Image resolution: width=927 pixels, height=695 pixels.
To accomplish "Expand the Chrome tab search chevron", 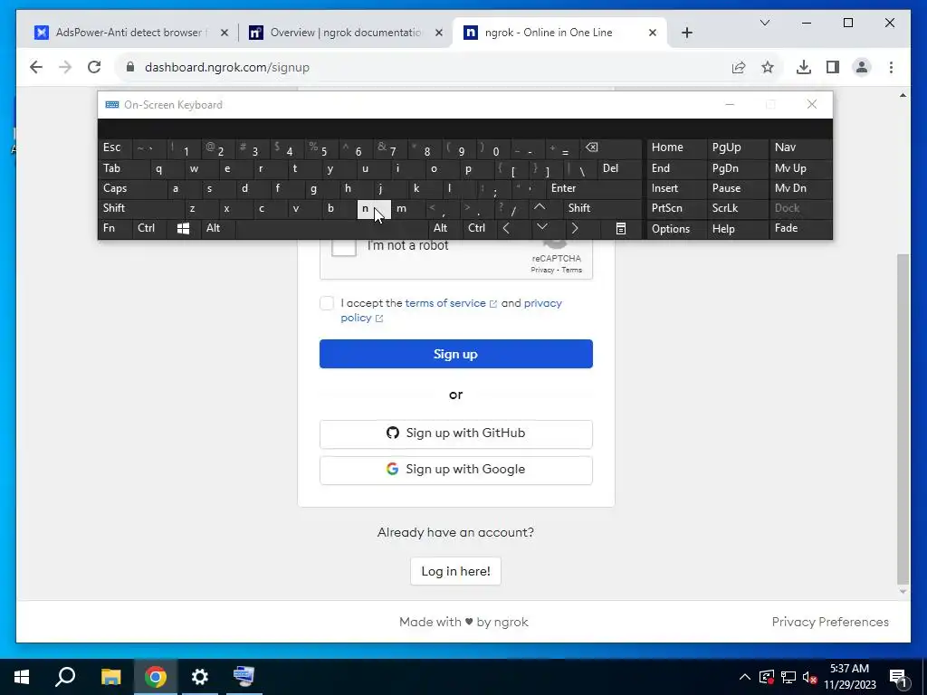I will pos(764,23).
